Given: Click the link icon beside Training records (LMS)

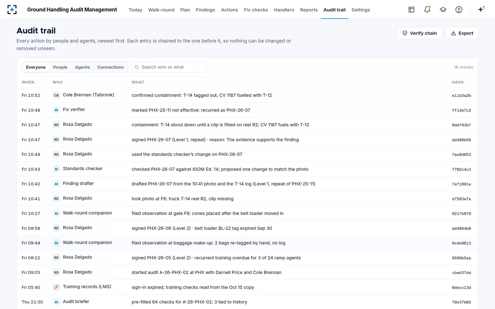Looking at the screenshot, I should click(56, 287).
